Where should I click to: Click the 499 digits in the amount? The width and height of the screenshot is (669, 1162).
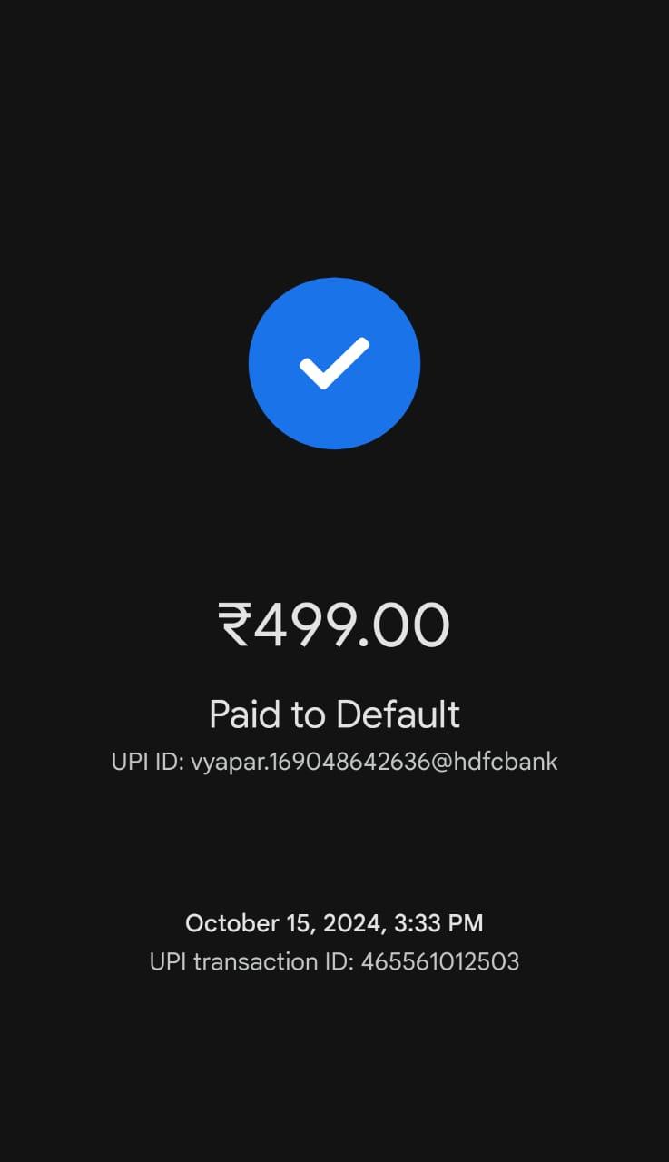point(304,625)
